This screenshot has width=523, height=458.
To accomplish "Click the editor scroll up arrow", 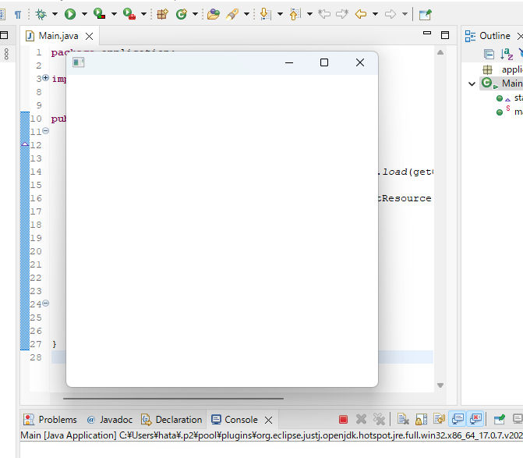I will (440, 52).
